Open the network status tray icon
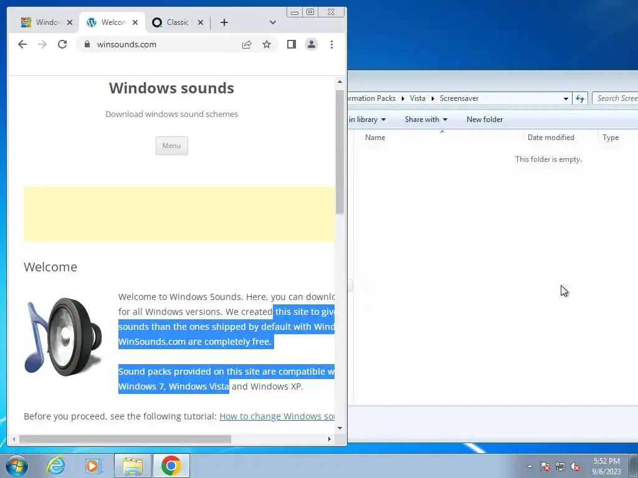Screen dimensions: 638x478 (x=560, y=466)
